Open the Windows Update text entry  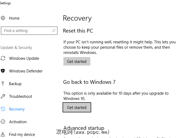[x=24, y=58]
